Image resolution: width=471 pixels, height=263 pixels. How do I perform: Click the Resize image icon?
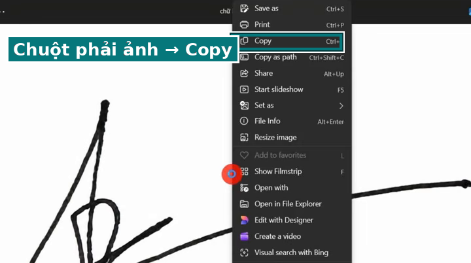(x=244, y=137)
